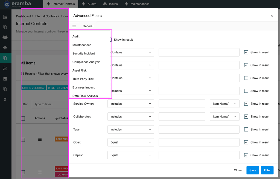The image size is (280, 179).
Task: Choose Asset Risk from the menu
Action: 80,71
